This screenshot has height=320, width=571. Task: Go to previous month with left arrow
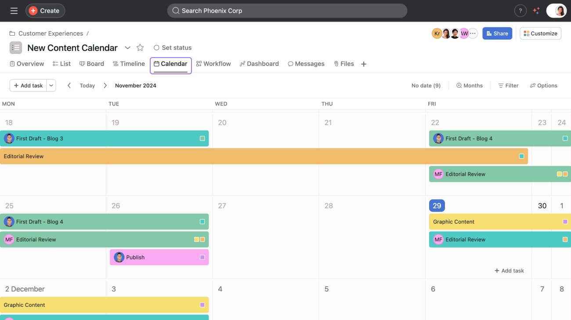69,86
